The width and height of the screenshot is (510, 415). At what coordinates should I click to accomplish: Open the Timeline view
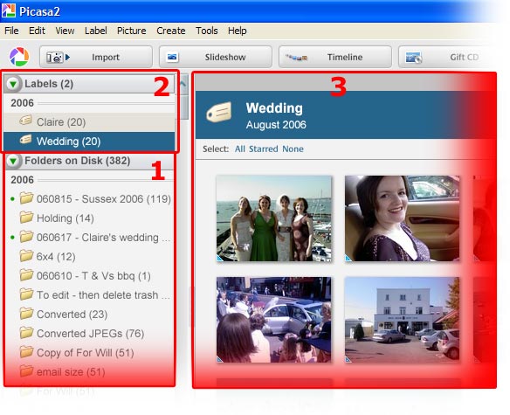[335, 57]
